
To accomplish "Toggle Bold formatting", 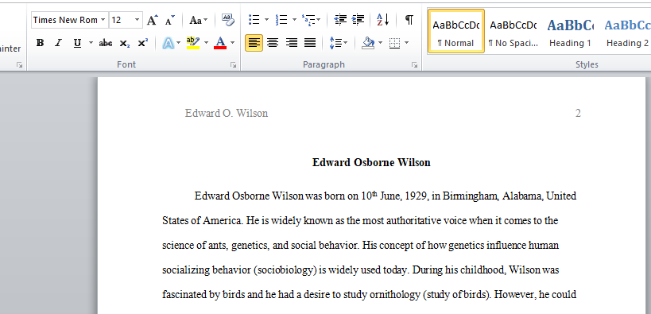I will [x=40, y=42].
